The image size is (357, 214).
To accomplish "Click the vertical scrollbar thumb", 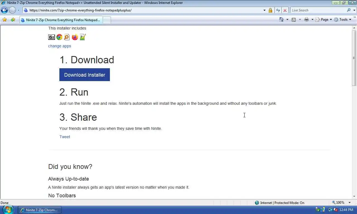I will (354, 58).
